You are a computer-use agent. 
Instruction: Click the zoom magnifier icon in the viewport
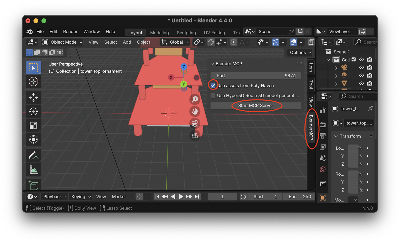click(x=195, y=99)
